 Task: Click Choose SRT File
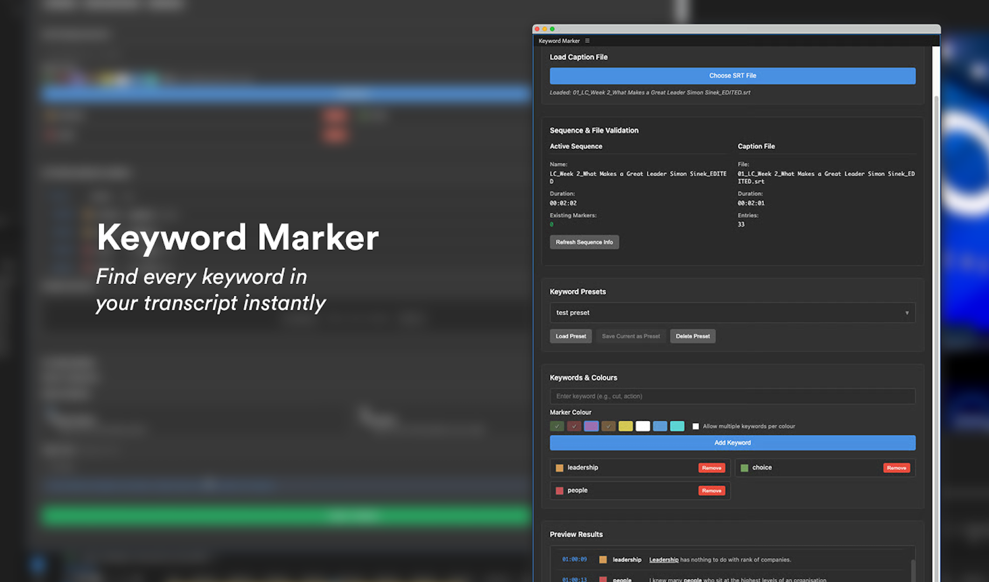point(732,75)
